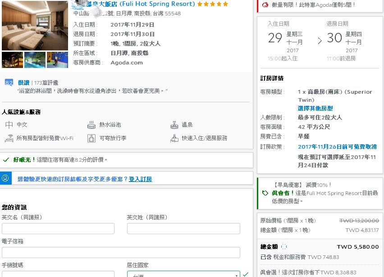Click the pay-later until November 24 notice
The width and height of the screenshot is (384, 277).
click(337, 161)
